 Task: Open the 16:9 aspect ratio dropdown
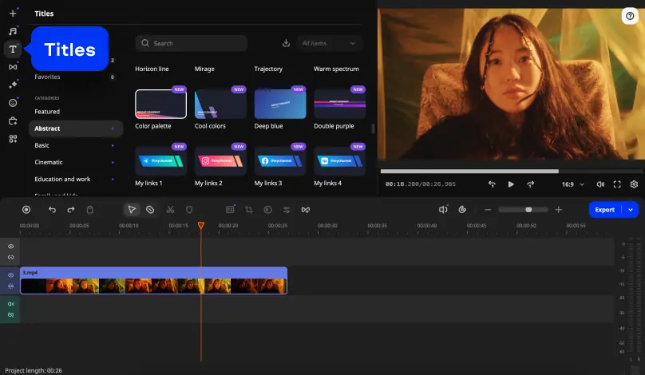click(572, 184)
